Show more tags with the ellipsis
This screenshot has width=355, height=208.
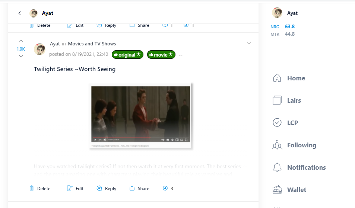pos(181,55)
